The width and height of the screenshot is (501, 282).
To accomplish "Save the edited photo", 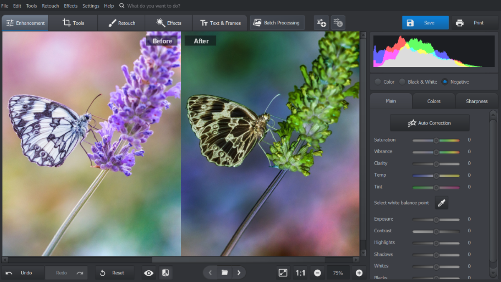I will [425, 22].
